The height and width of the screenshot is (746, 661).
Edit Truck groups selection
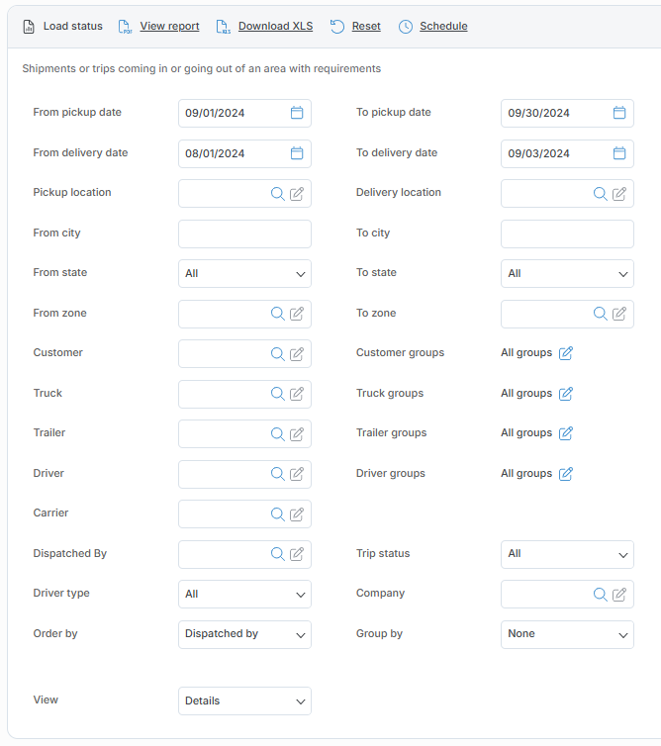pyautogui.click(x=565, y=394)
